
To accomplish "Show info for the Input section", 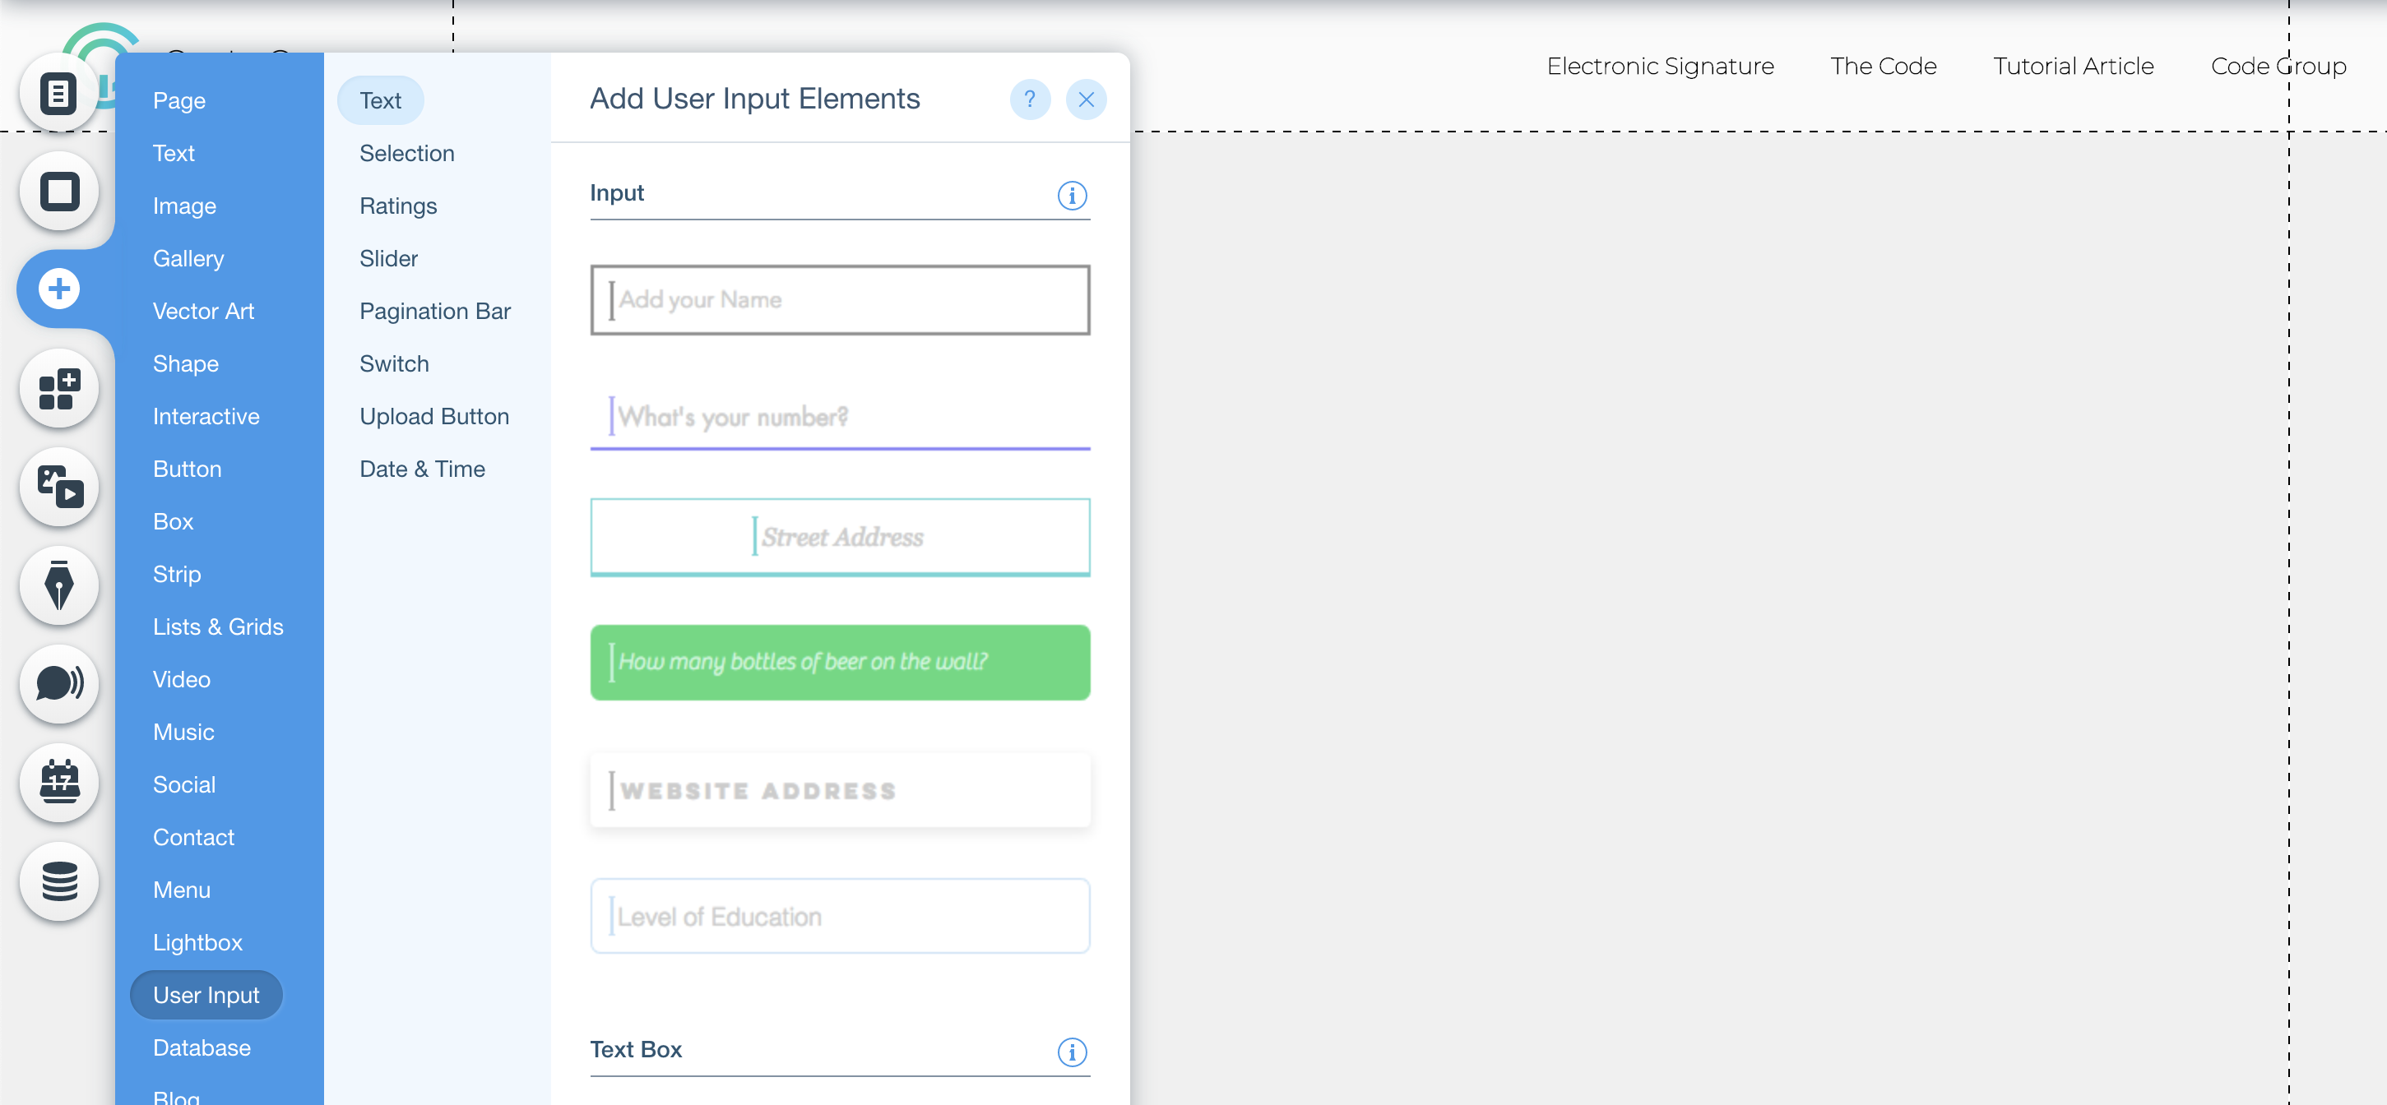I will (1072, 196).
